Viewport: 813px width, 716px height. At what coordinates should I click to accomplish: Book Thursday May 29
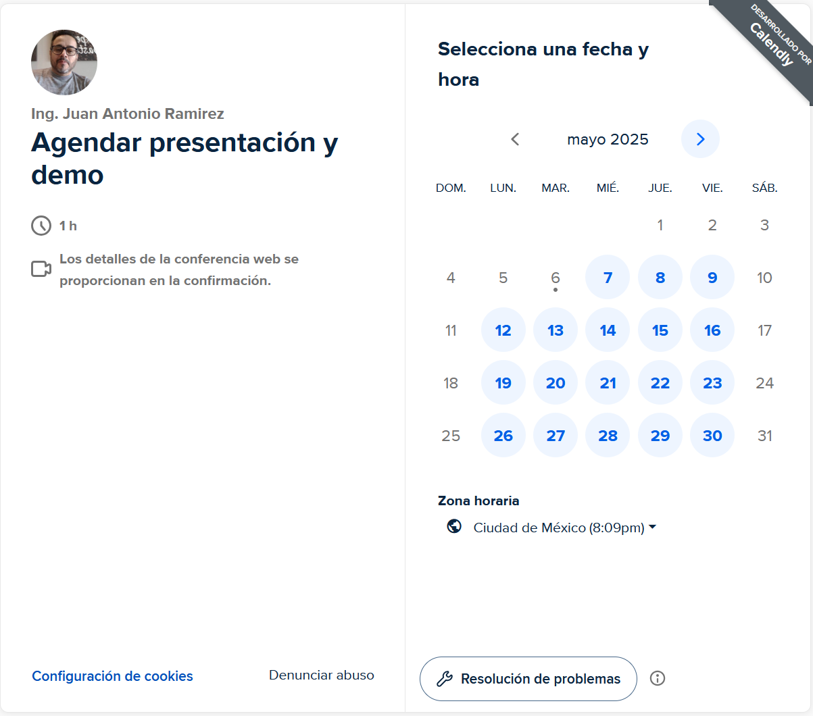[660, 436]
